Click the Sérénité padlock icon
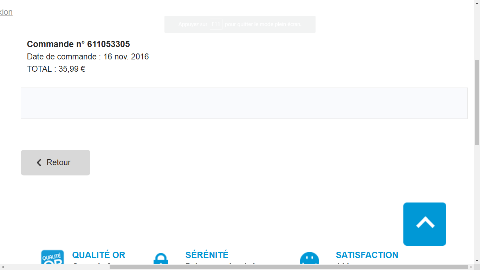This screenshot has height=270, width=480. (x=161, y=259)
